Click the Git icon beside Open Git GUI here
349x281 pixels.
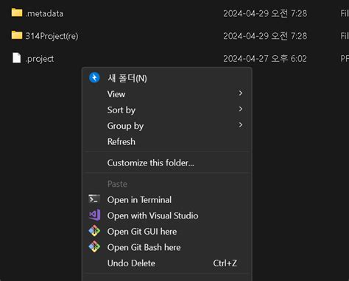pos(94,231)
